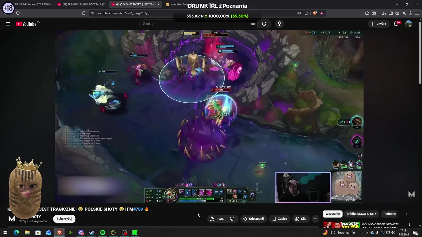Image resolution: width=422 pixels, height=237 pixels.
Task: Bookmark this page using the bookmark icon
Action: [x=84, y=13]
